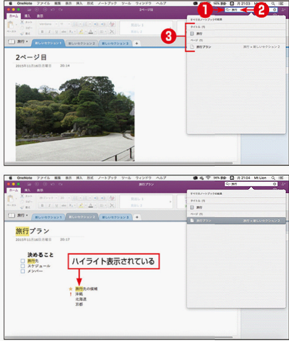
Task: Toggle Bold in 2ページ目 window
Action: pyautogui.click(x=42, y=32)
